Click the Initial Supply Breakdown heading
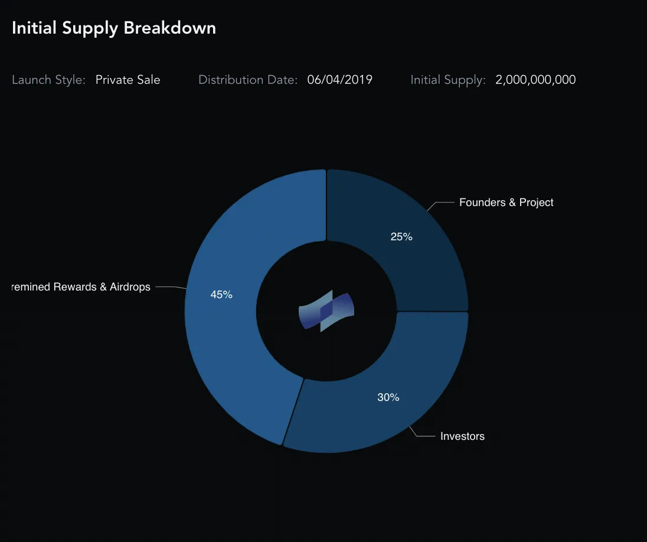 [114, 28]
